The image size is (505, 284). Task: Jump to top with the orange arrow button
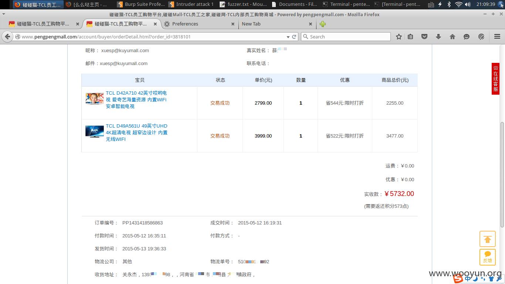click(487, 239)
